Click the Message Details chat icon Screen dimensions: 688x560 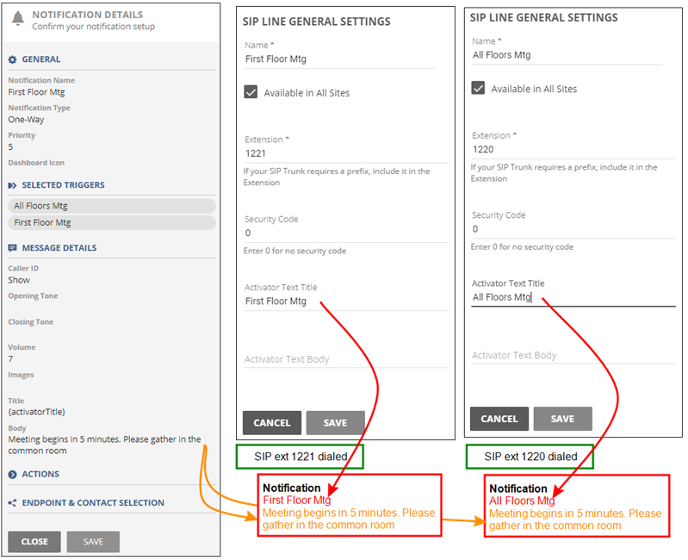click(12, 248)
